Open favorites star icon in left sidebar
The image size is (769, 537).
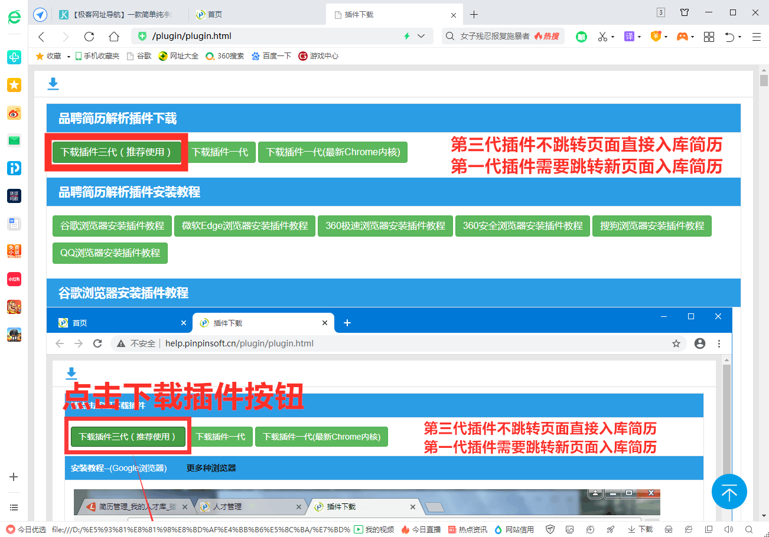click(x=14, y=84)
